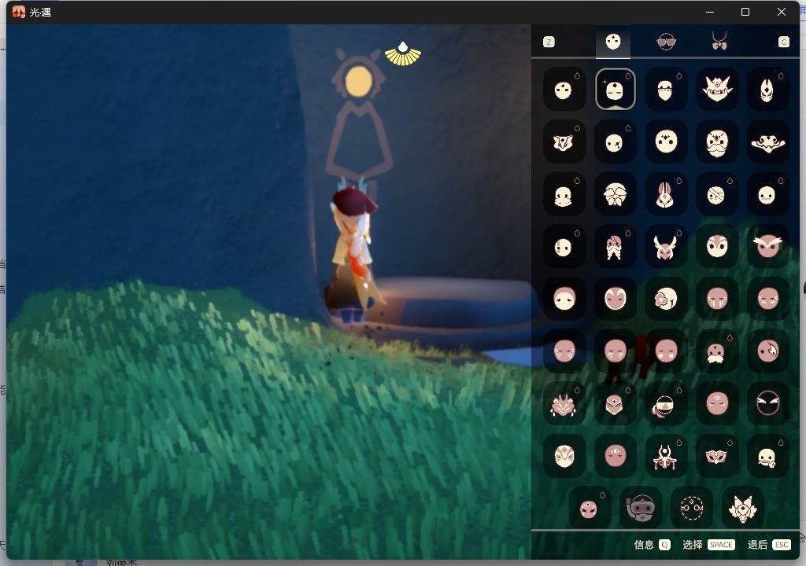The image size is (806, 566).
Task: Select the pink bearded dwarf mask
Action: pyautogui.click(x=615, y=247)
